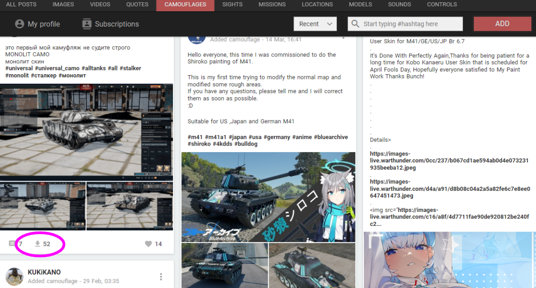The height and width of the screenshot is (288, 536).
Task: Open the #universal_camo hashtag
Action: click(x=57, y=68)
